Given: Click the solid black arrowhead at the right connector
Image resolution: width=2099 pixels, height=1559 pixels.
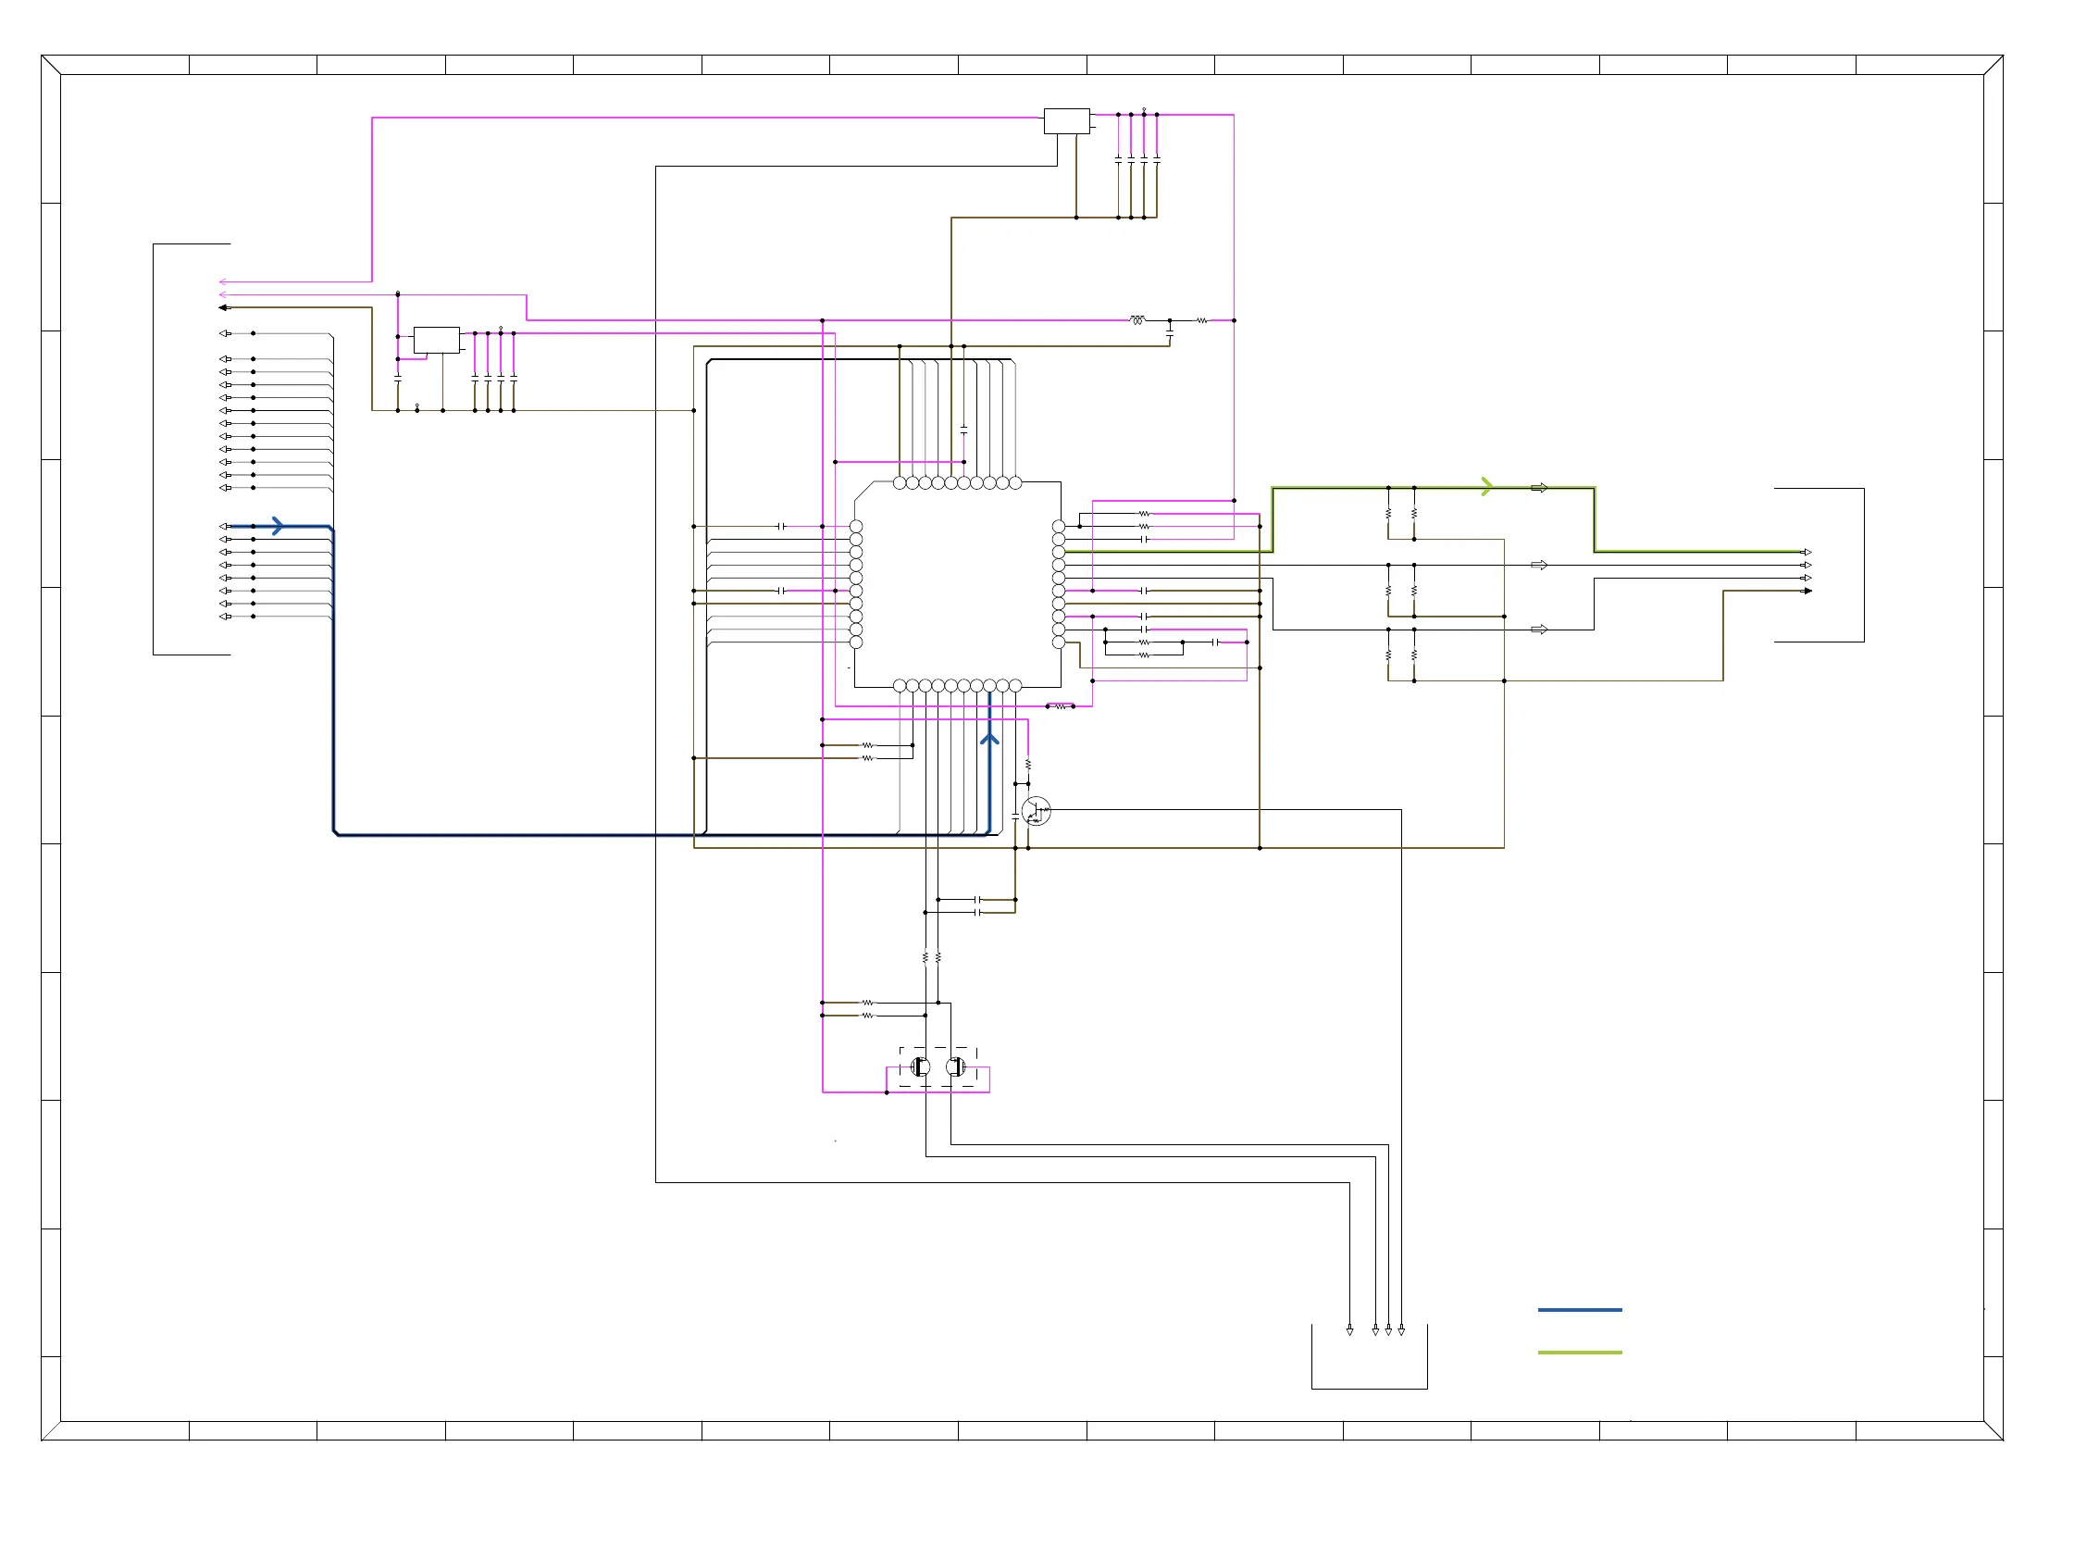Looking at the screenshot, I should (1807, 591).
